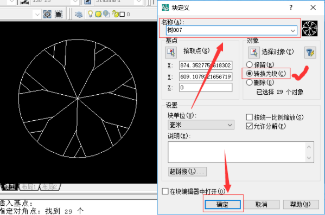325x215 pixels.
Task: Click the block name field containing 树007
Action: (232, 30)
